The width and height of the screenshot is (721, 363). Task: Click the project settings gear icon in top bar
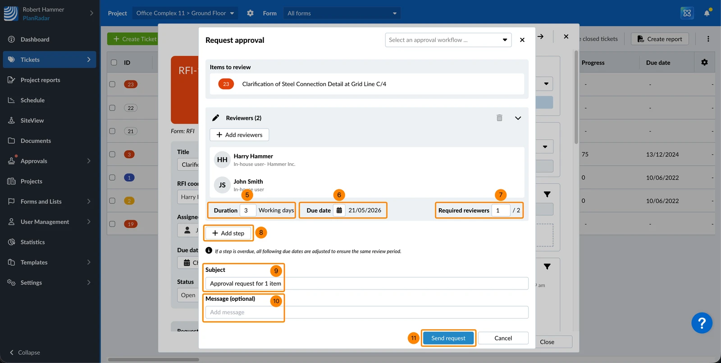[x=250, y=13]
